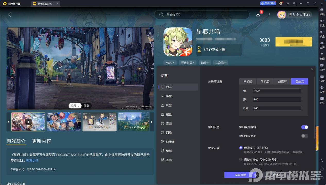The height and width of the screenshot is (185, 326).
Task: Tap the Android recent apps square button
Action: (x=322, y=178)
